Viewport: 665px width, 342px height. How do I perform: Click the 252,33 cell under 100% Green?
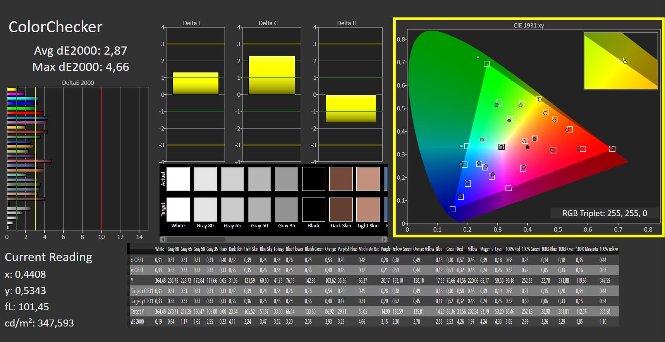pos(527,280)
